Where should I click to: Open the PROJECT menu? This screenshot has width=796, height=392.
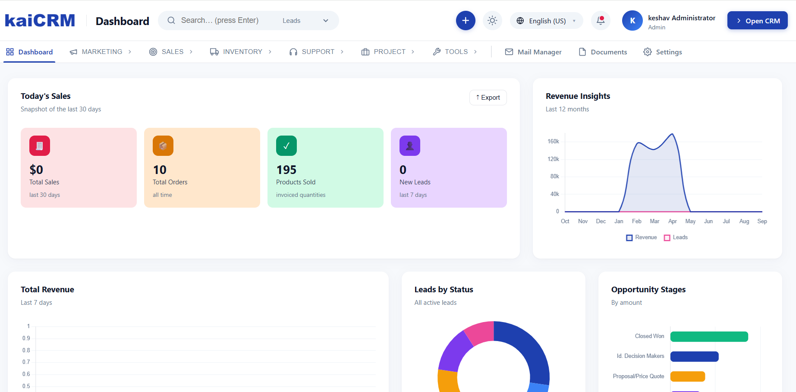[x=388, y=52]
